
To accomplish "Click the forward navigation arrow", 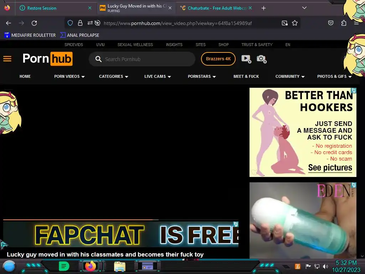I will tap(21, 23).
